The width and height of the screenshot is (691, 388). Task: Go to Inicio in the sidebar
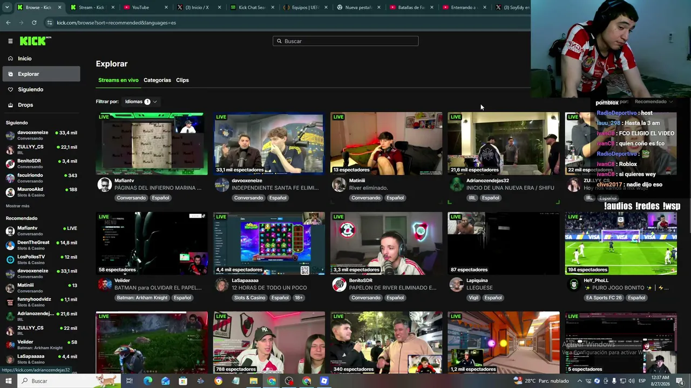coord(41,58)
